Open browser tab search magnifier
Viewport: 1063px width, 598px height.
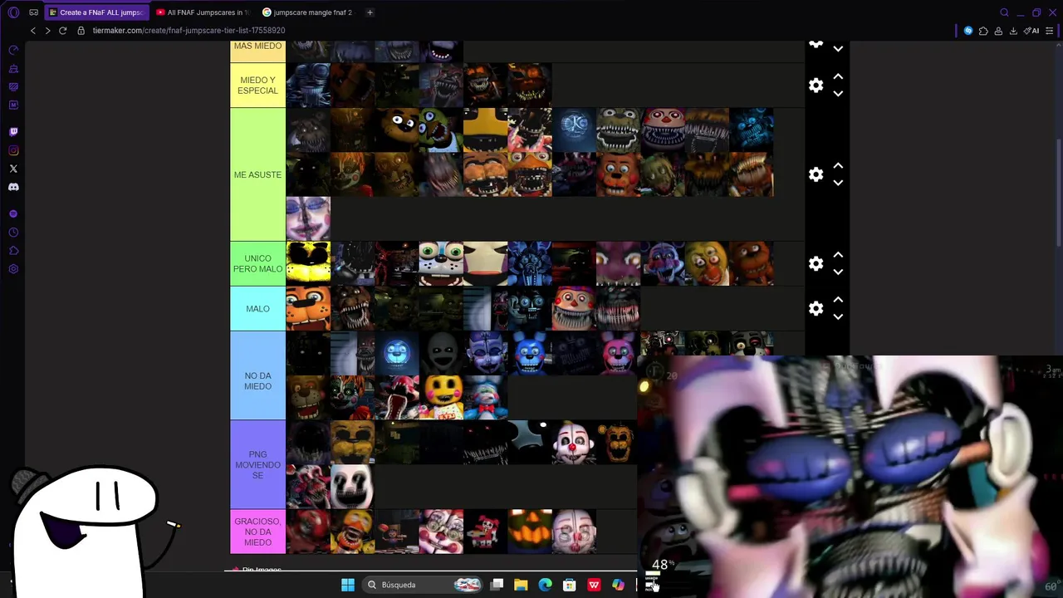(x=1004, y=12)
